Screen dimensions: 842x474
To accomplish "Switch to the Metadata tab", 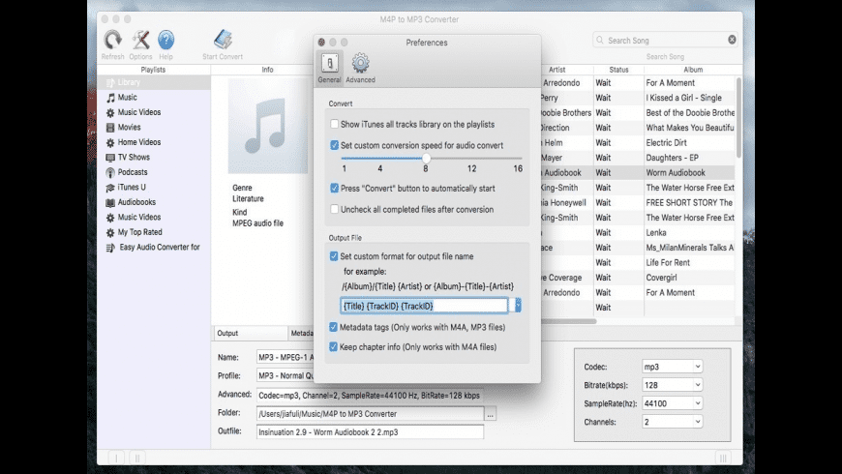I will click(x=302, y=334).
